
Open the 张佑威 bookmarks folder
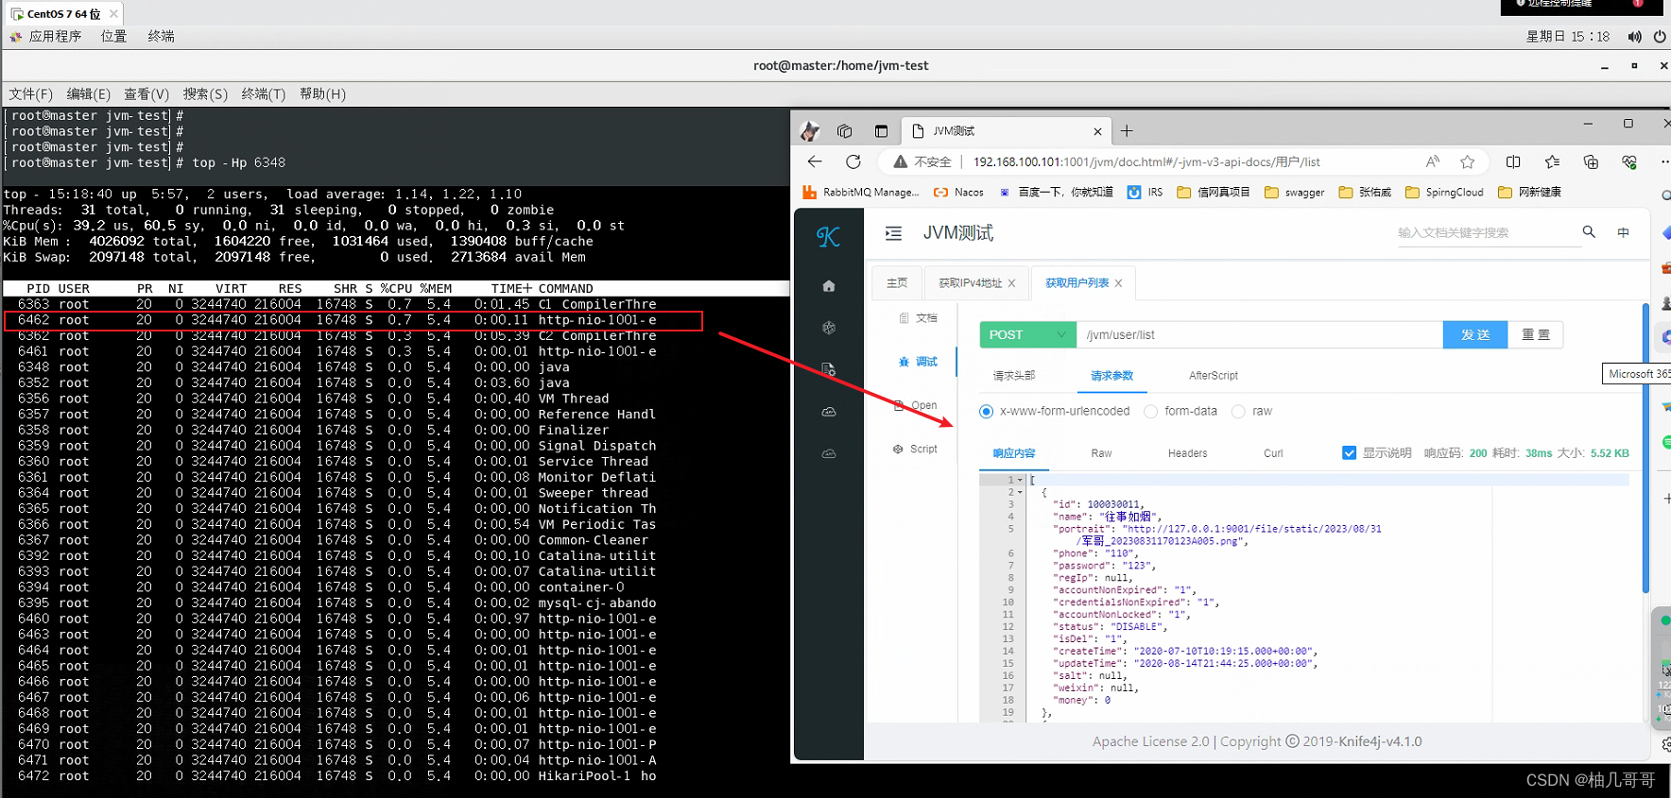(x=1365, y=192)
